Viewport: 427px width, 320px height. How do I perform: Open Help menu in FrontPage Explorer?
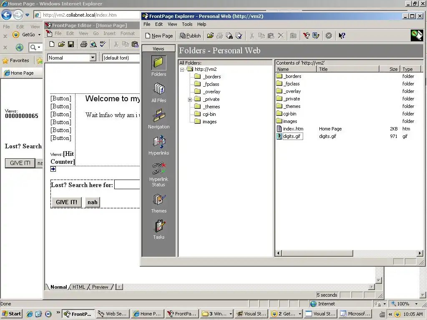pos(201,24)
